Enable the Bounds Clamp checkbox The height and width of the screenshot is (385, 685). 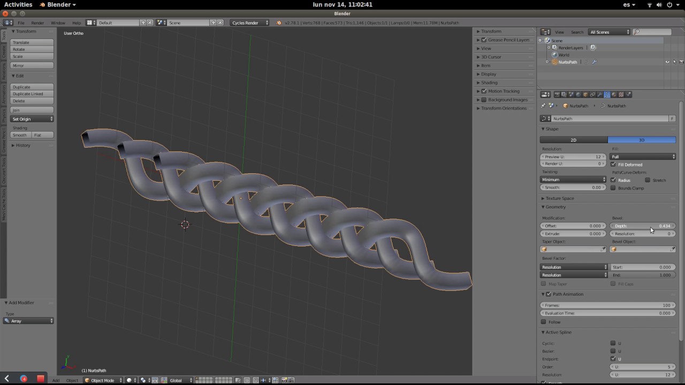click(x=613, y=188)
